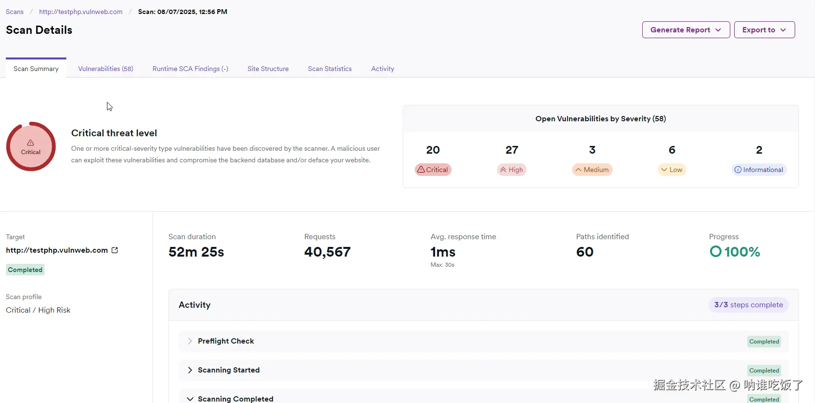Click the 20 critical vulnerabilities count
815x403 pixels.
click(433, 150)
